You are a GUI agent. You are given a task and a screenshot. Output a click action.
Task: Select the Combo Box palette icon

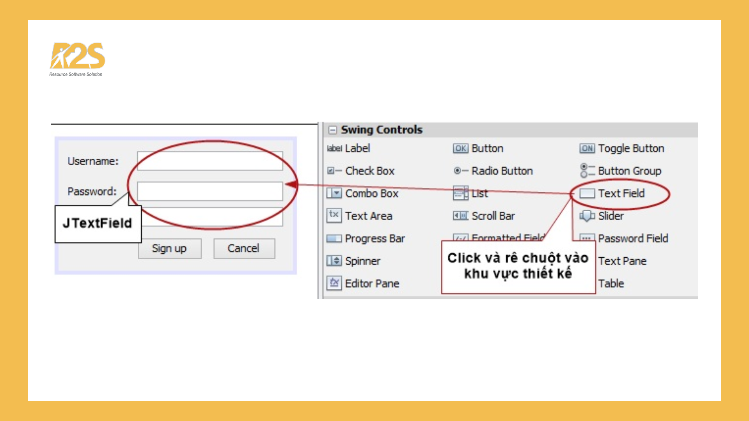334,193
